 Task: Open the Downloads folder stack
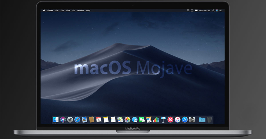pos(202,120)
